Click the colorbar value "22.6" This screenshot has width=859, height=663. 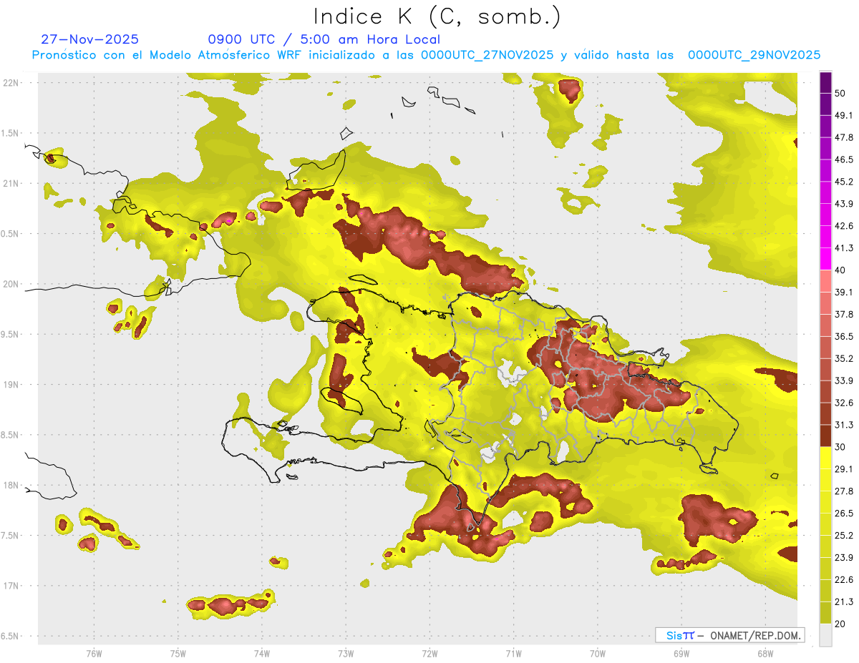coord(844,580)
